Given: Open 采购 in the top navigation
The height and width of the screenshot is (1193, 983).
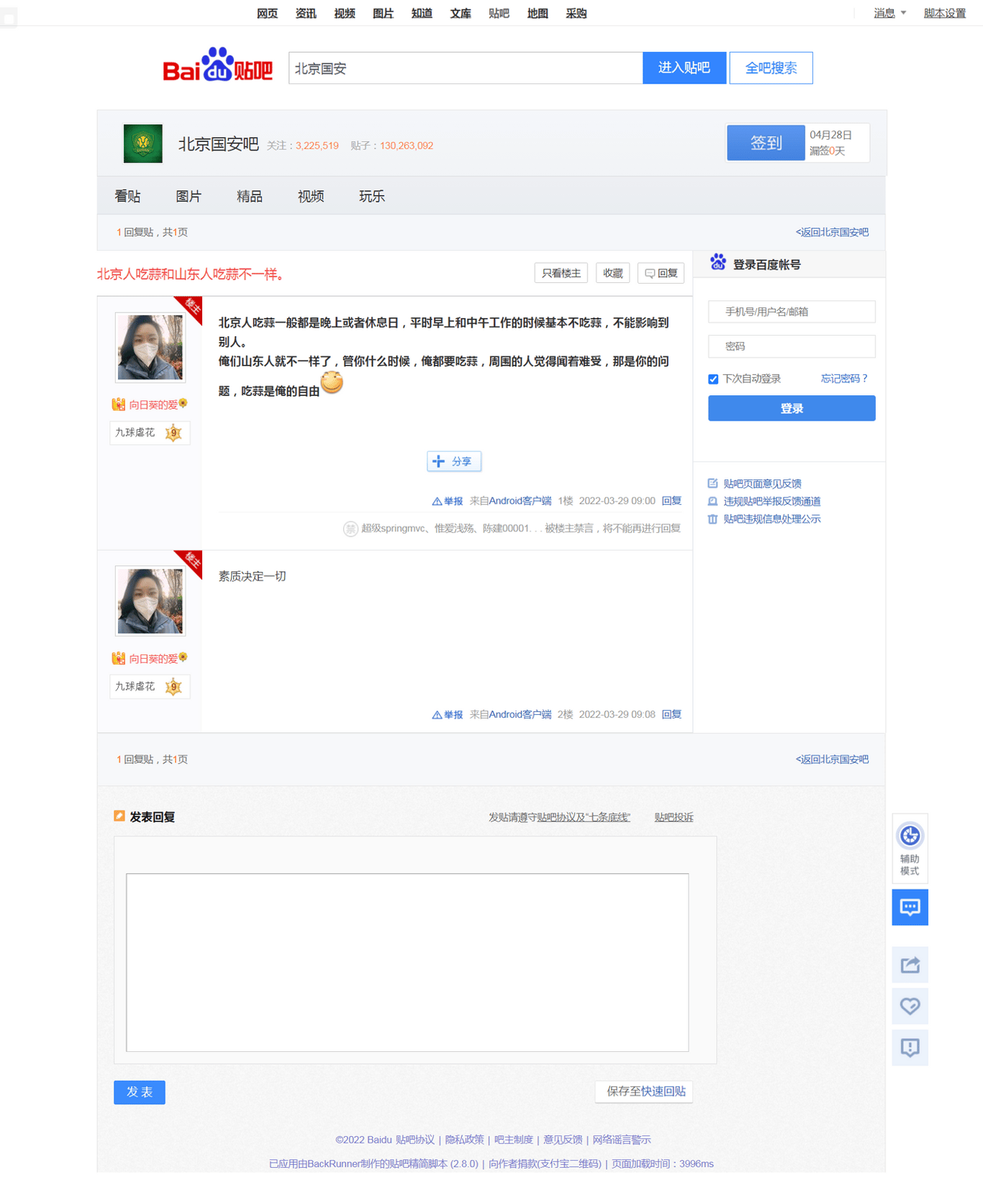Looking at the screenshot, I should pyautogui.click(x=576, y=13).
